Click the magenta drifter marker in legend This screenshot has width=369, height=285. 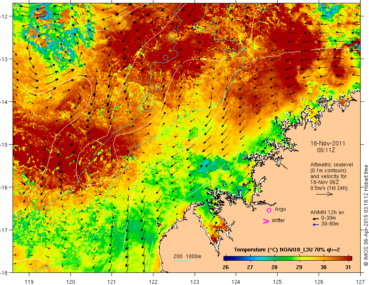click(266, 221)
